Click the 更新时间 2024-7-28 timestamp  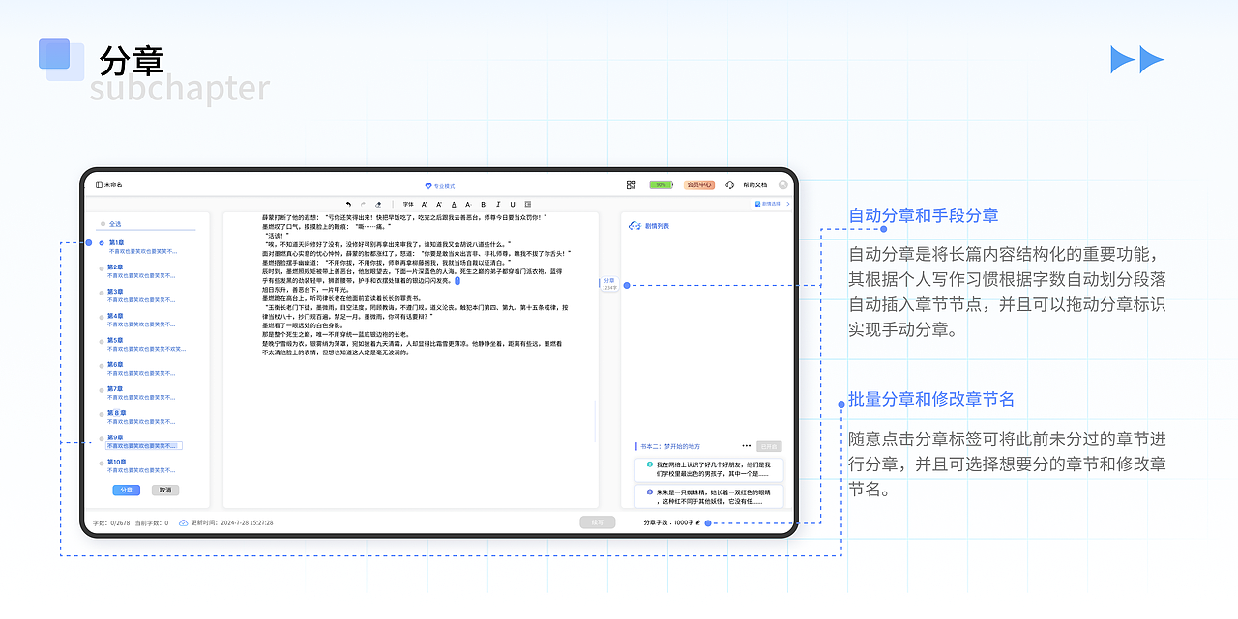pos(232,522)
